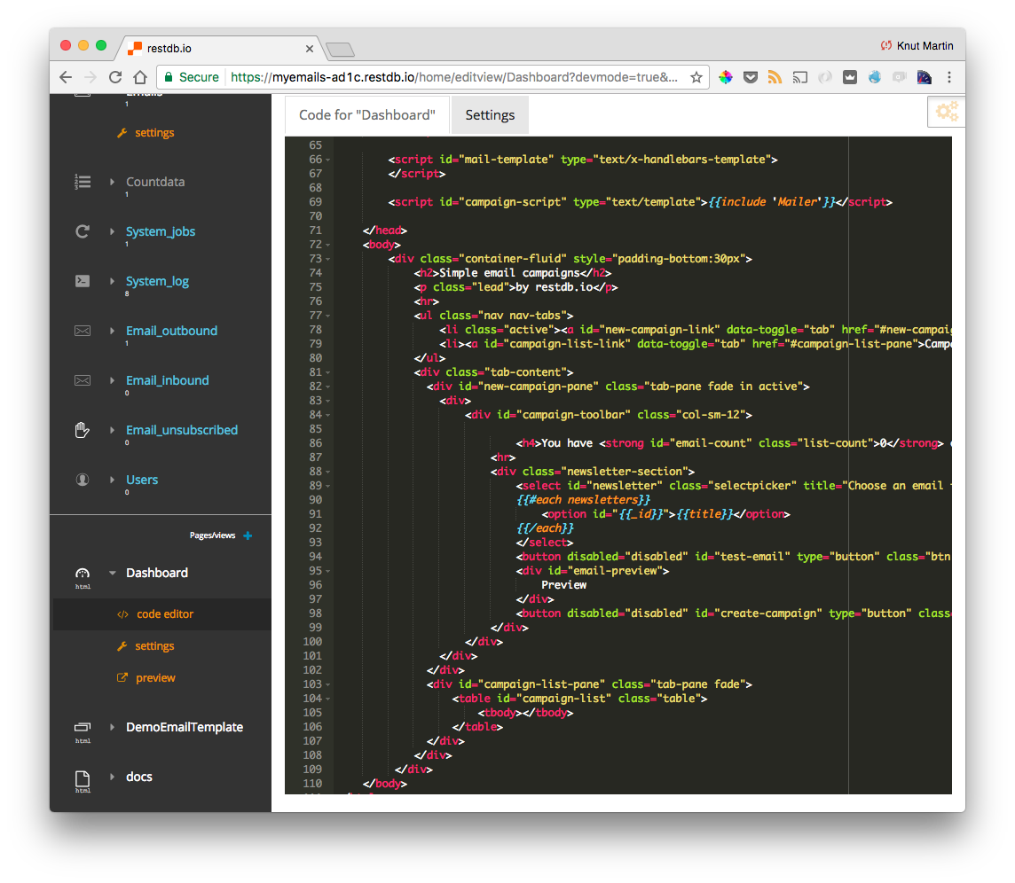1015x883 pixels.
Task: Click the Email_unsubscribed hand icon
Action: pos(83,430)
